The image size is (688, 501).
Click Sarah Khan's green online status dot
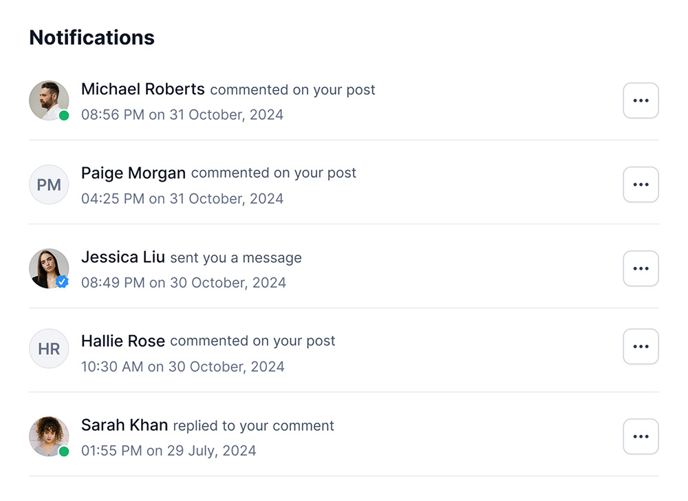64,451
